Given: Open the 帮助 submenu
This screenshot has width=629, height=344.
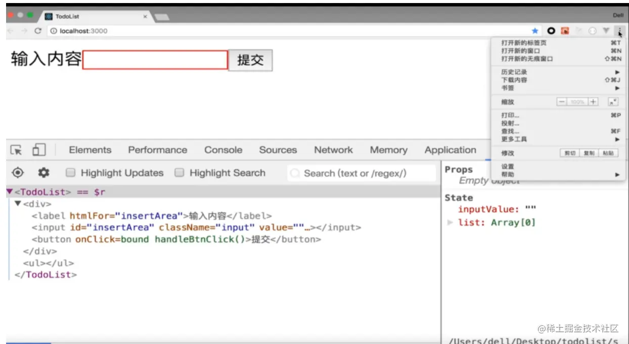Looking at the screenshot, I should pos(558,175).
